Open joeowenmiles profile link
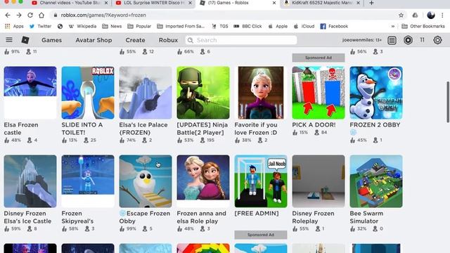Image resolution: width=450 pixels, height=253 pixels. 362,40
